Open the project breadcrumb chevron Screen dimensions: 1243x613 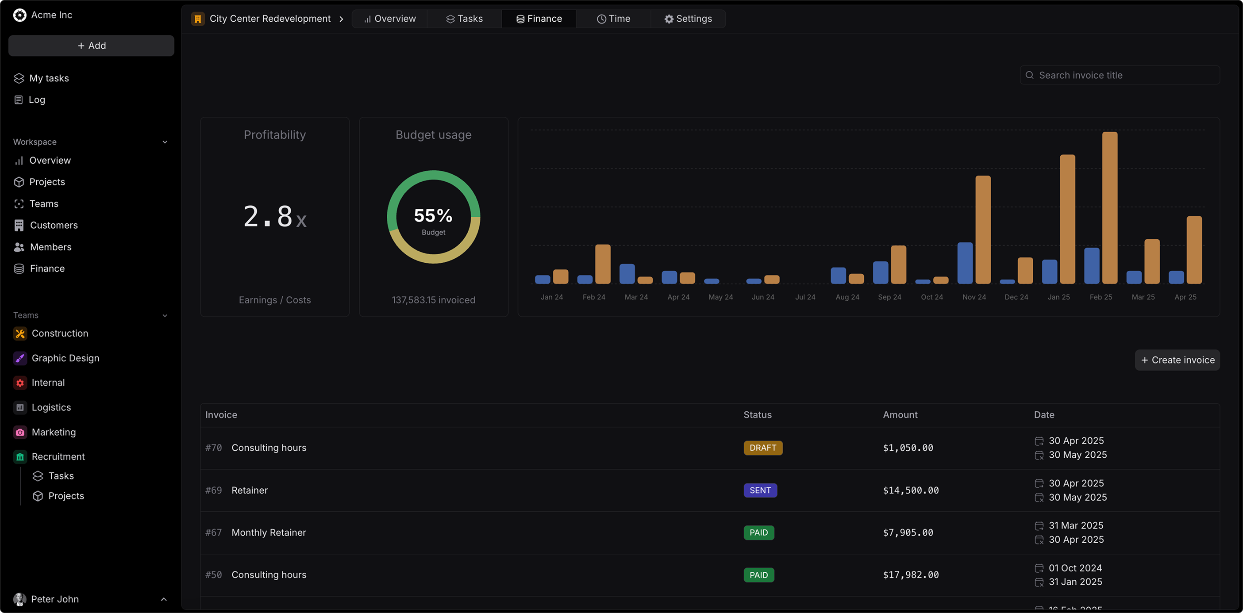point(341,19)
